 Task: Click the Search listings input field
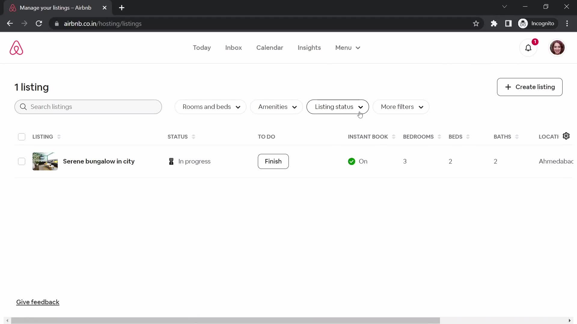click(88, 107)
